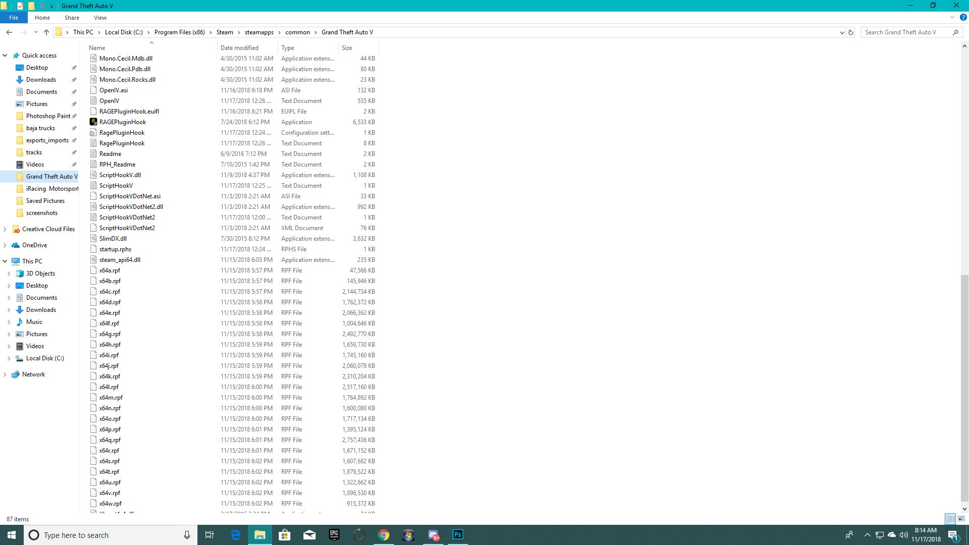Expand the OneDrive tree node

[5, 245]
